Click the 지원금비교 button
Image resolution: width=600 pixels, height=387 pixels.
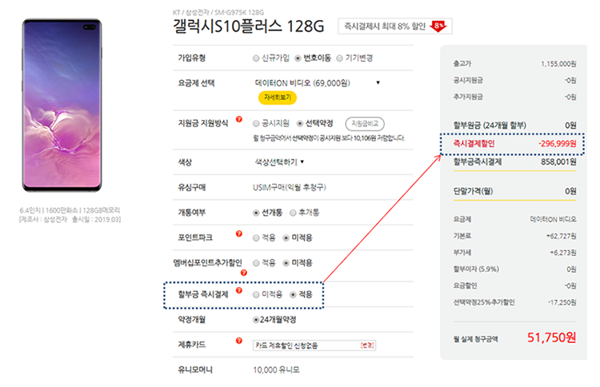tap(364, 124)
